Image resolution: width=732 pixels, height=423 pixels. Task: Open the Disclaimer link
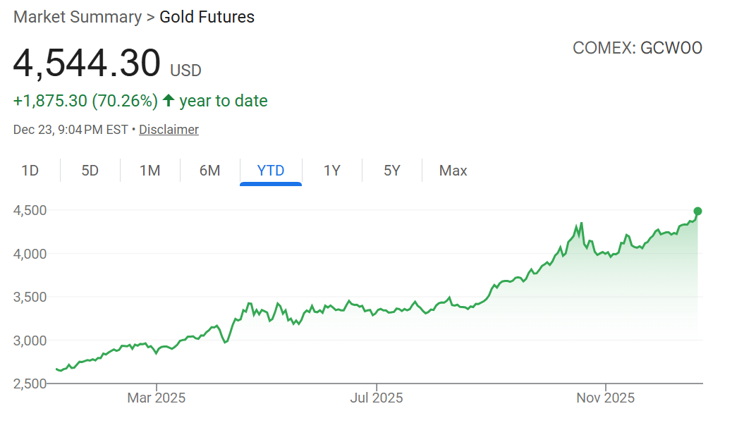tap(169, 130)
